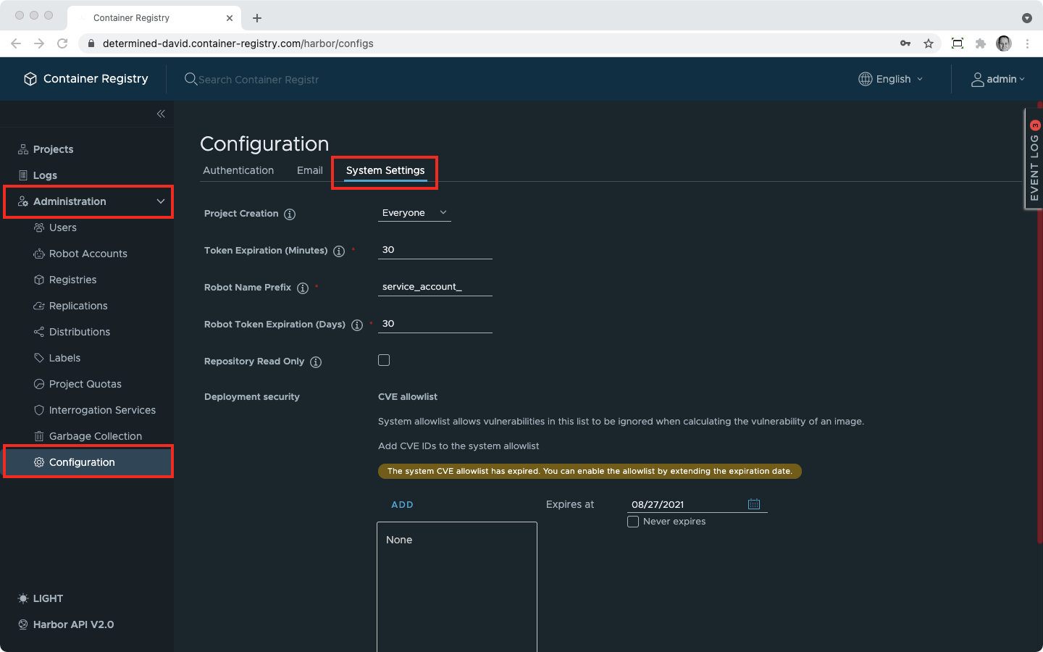The height and width of the screenshot is (652, 1043).
Task: Click the Interrogation Services shield icon
Action: 39,410
